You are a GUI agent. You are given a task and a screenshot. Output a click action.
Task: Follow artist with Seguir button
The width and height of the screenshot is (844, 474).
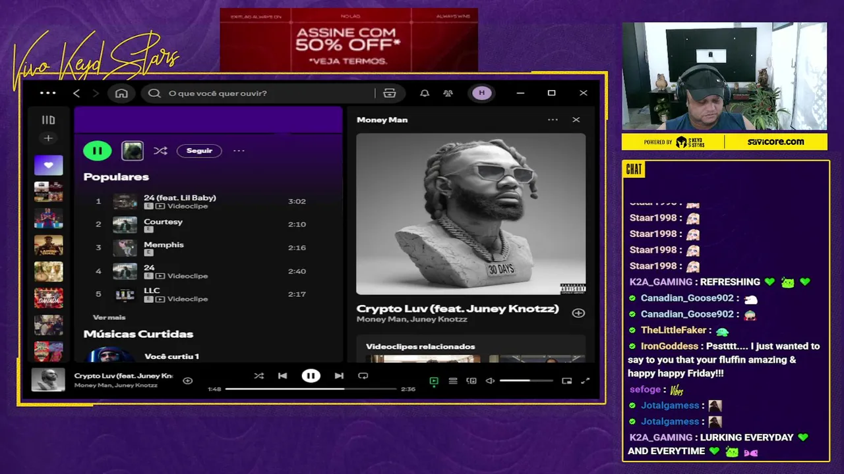point(199,151)
